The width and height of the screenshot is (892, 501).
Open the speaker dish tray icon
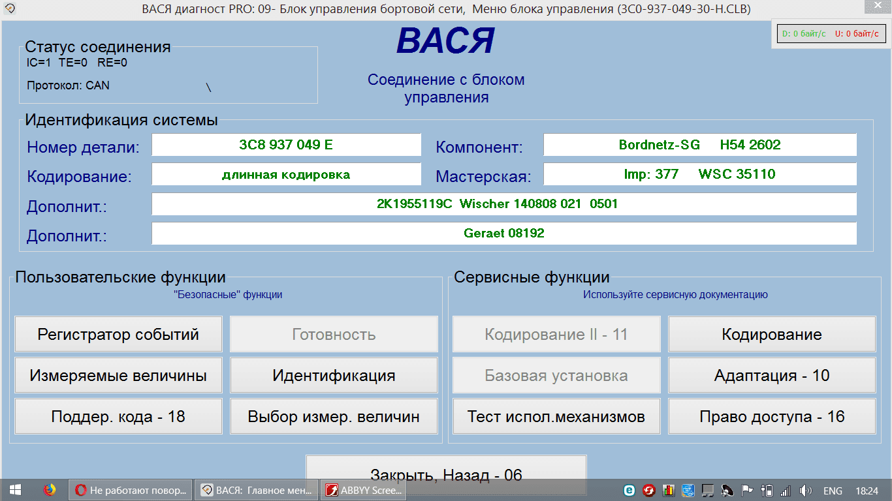[x=727, y=491]
